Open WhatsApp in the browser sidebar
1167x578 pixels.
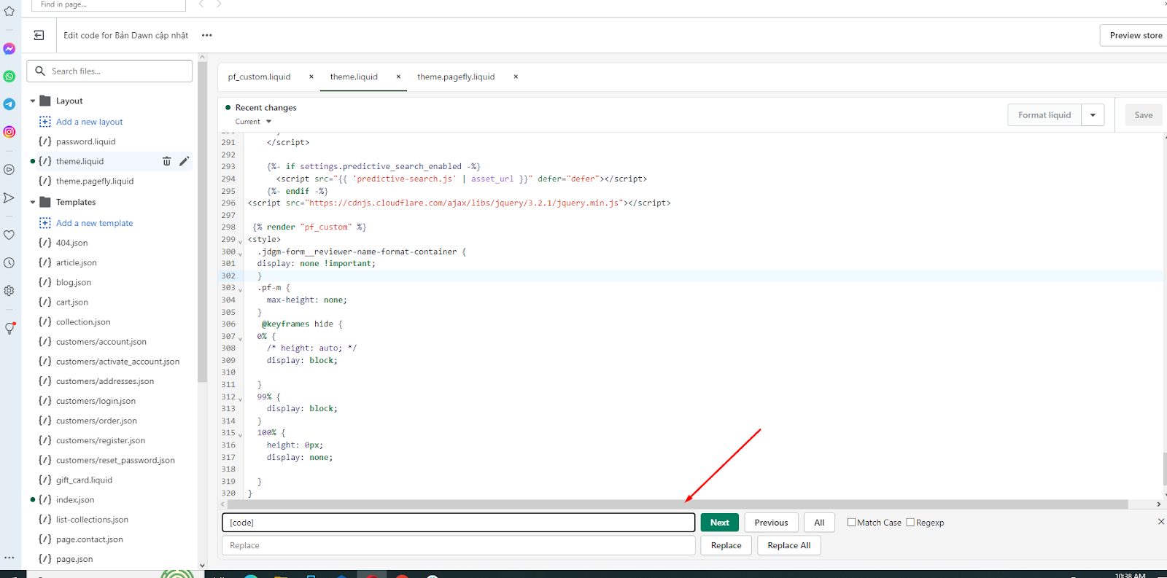coord(9,77)
